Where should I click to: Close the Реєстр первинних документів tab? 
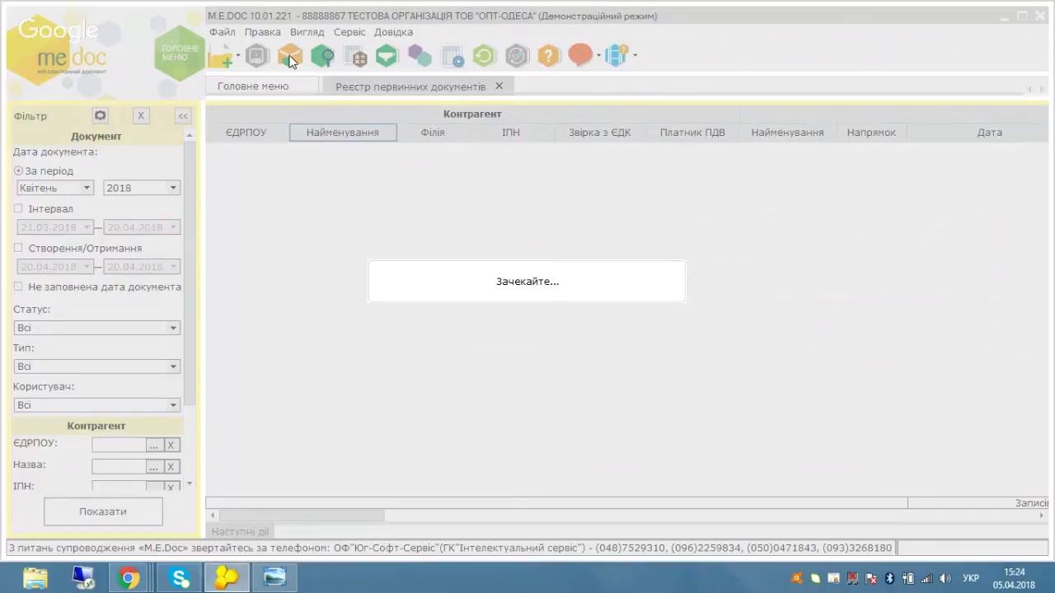click(499, 86)
